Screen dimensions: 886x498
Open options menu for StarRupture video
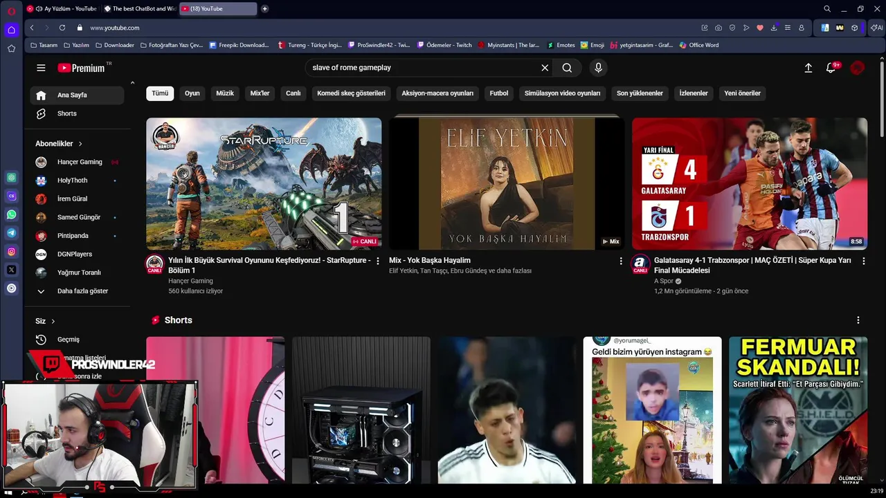[378, 261]
